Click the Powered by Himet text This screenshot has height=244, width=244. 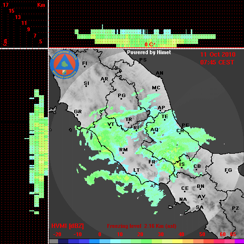click(x=149, y=52)
